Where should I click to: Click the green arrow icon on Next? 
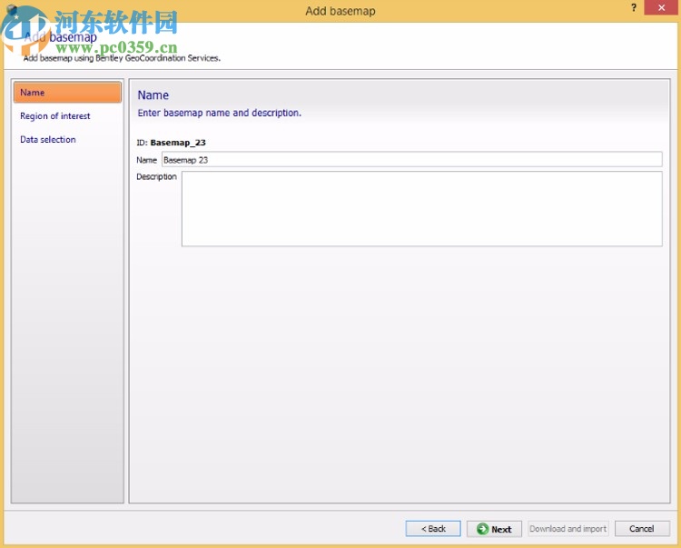click(x=482, y=529)
